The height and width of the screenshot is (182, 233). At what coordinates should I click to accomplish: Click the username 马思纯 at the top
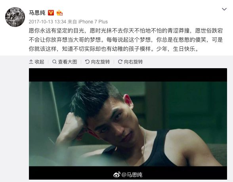[x=37, y=13]
